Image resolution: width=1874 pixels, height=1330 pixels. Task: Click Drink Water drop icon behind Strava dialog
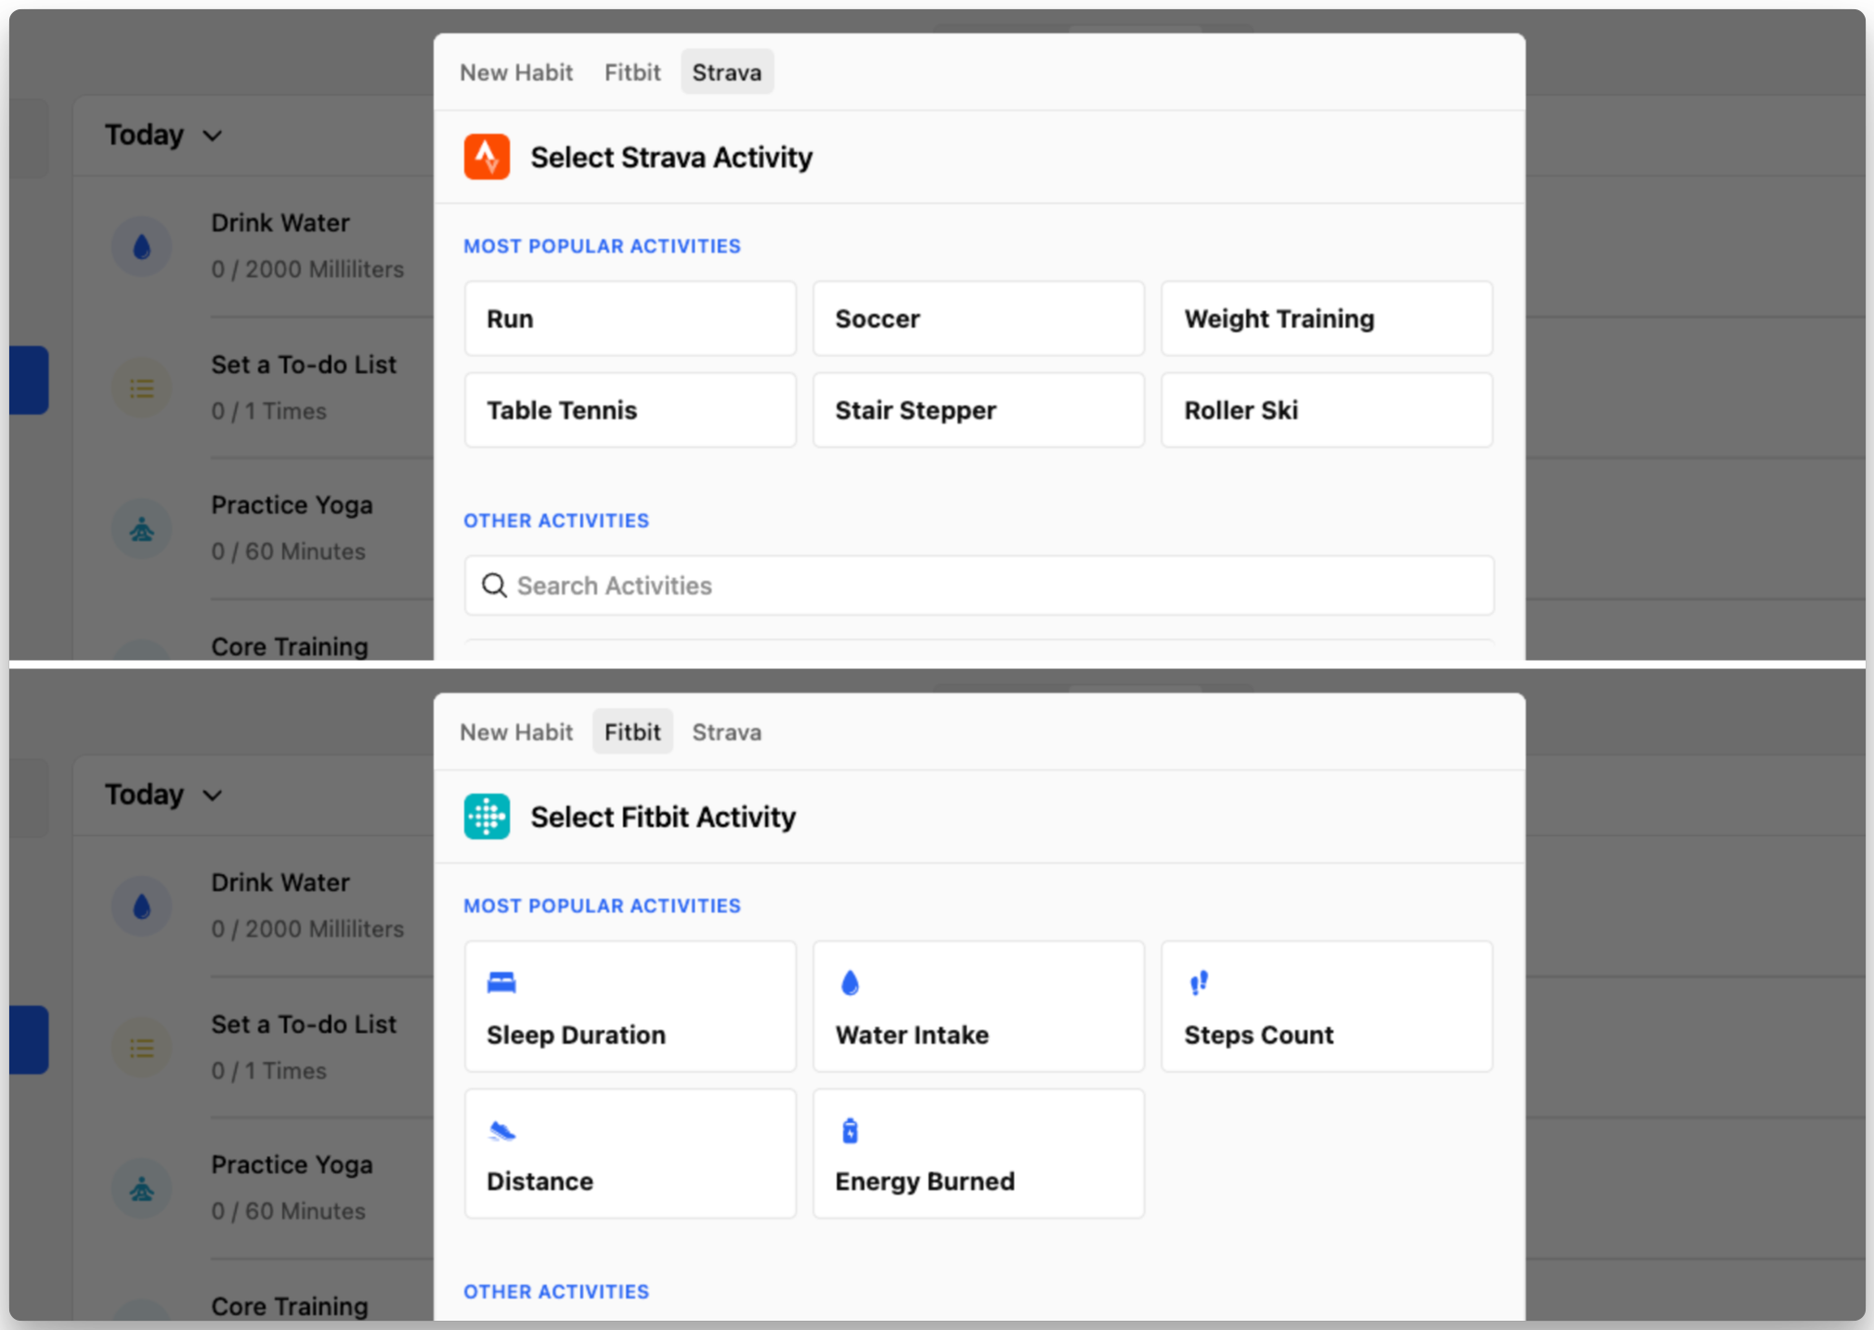(x=142, y=247)
